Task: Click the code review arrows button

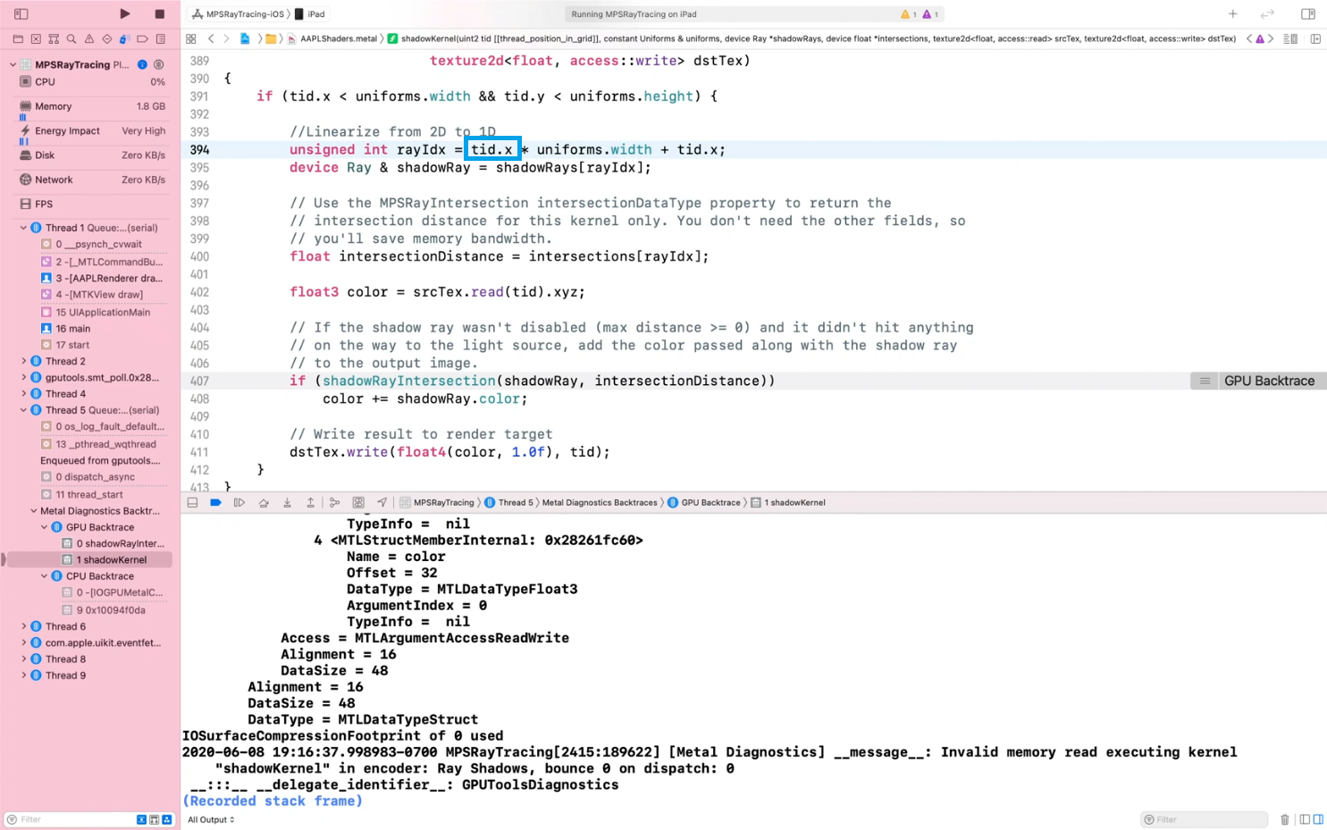Action: (x=1267, y=13)
